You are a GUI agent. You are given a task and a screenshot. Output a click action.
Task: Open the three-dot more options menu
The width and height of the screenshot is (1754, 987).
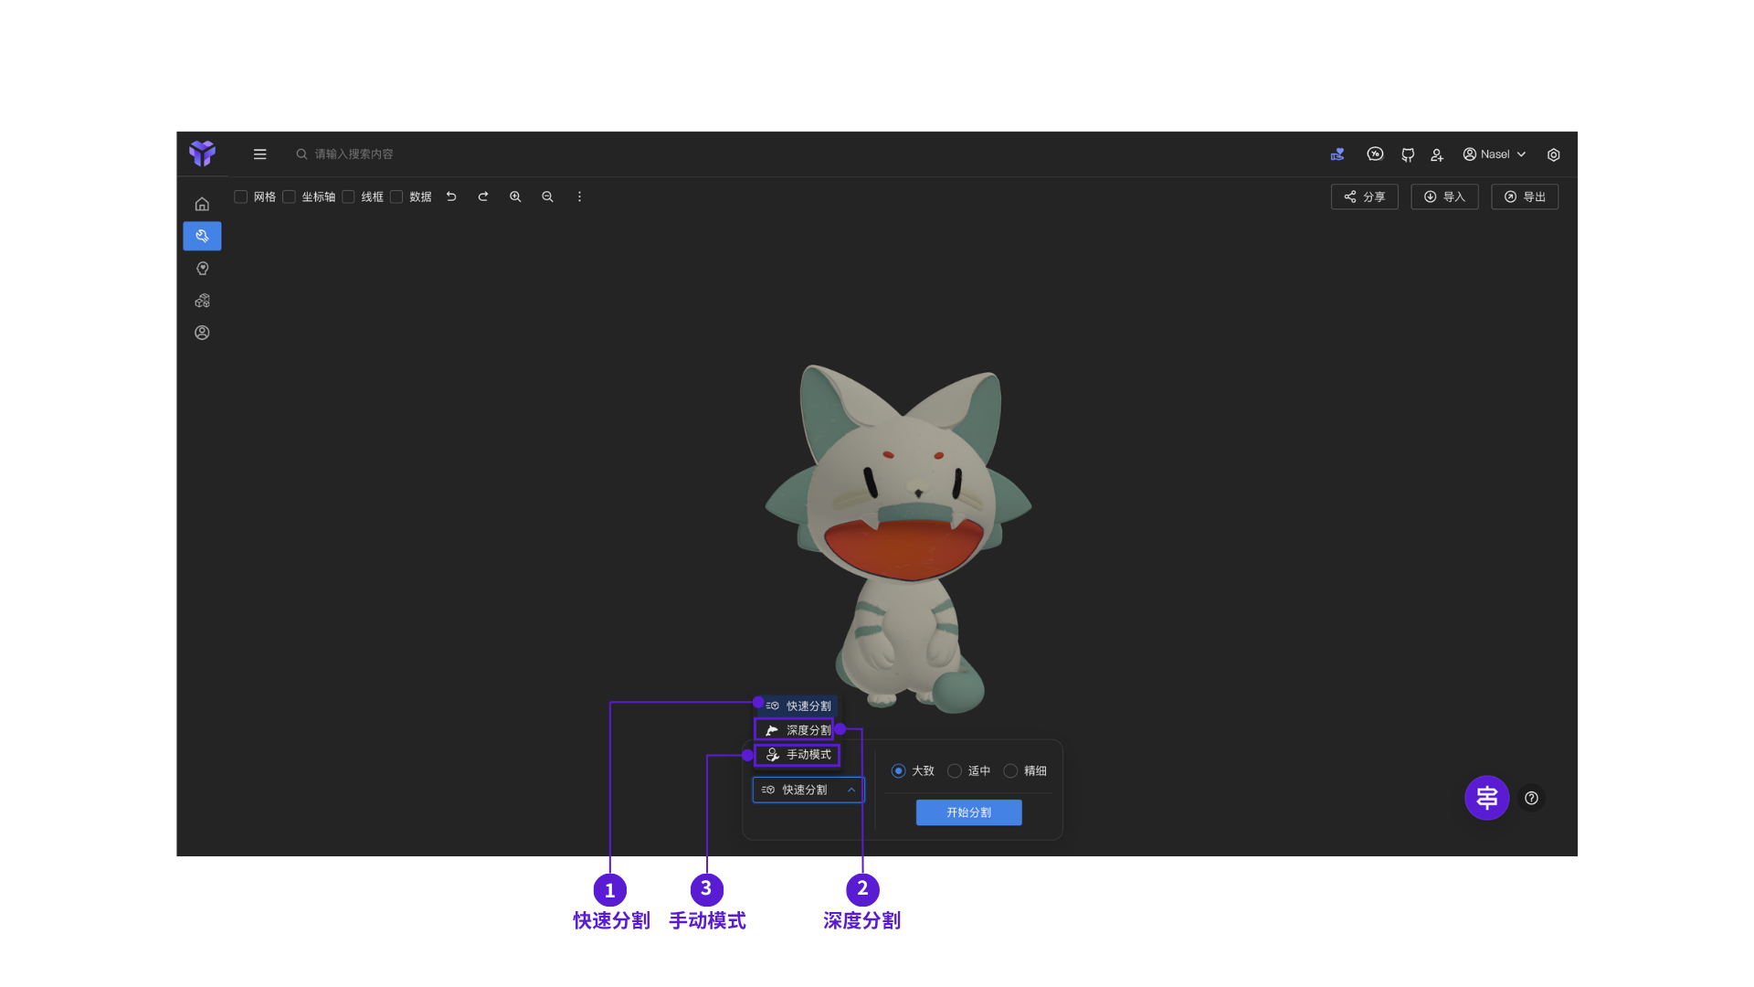click(x=579, y=196)
